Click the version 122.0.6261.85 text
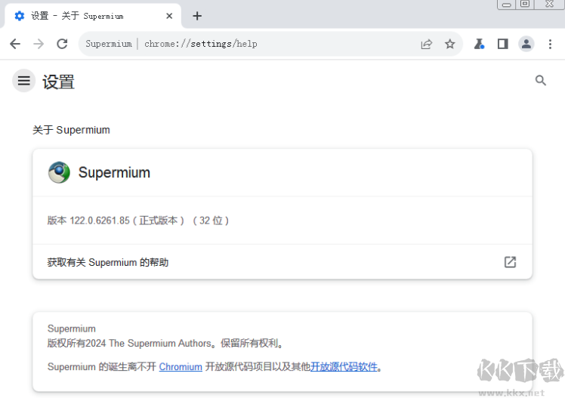 coord(138,221)
